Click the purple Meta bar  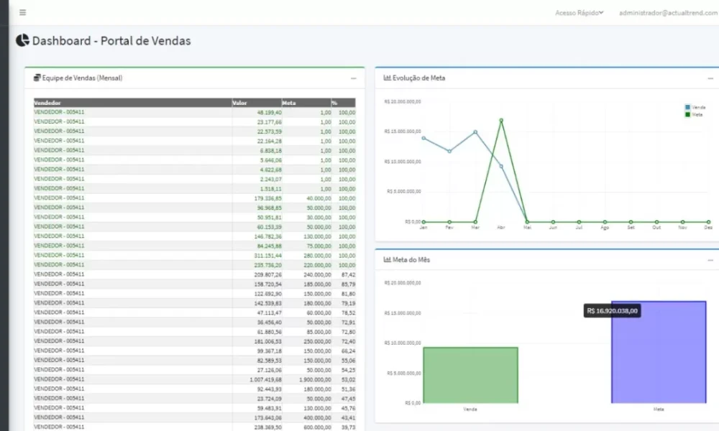(x=659, y=352)
